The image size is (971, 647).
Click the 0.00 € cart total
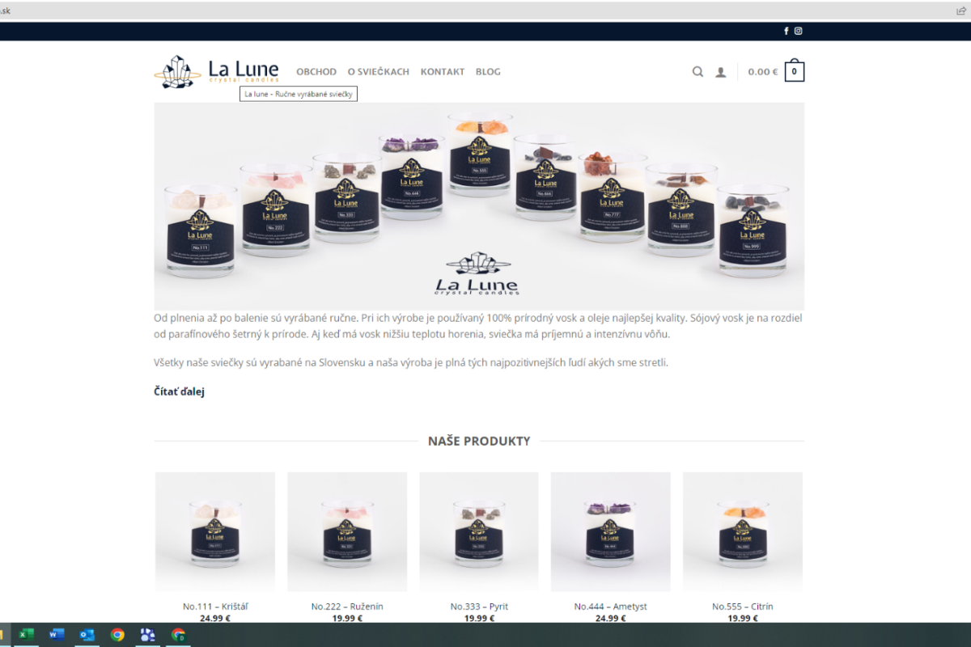(763, 72)
